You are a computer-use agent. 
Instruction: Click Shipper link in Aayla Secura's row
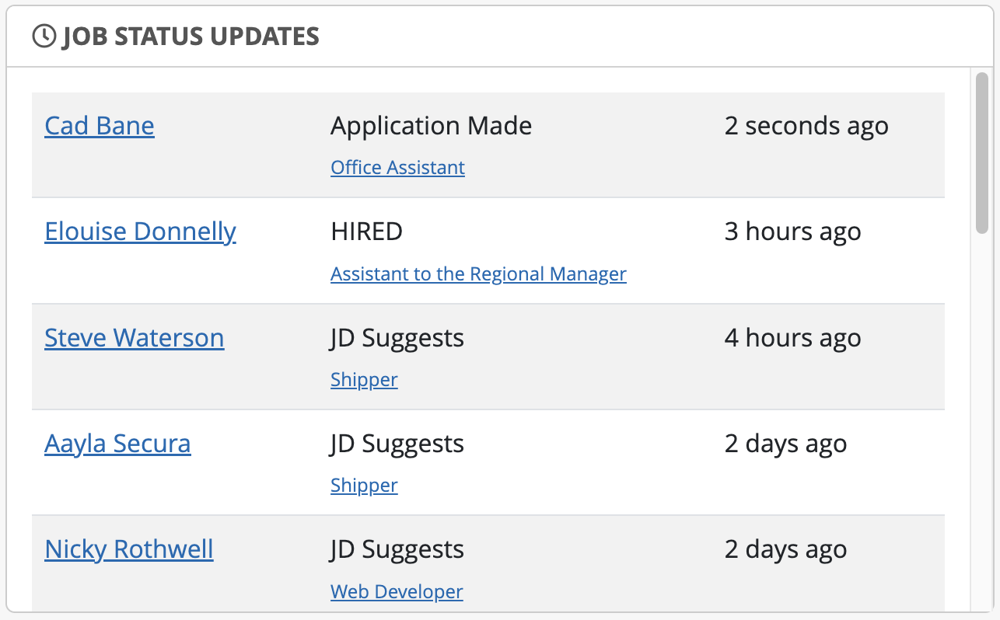(364, 486)
